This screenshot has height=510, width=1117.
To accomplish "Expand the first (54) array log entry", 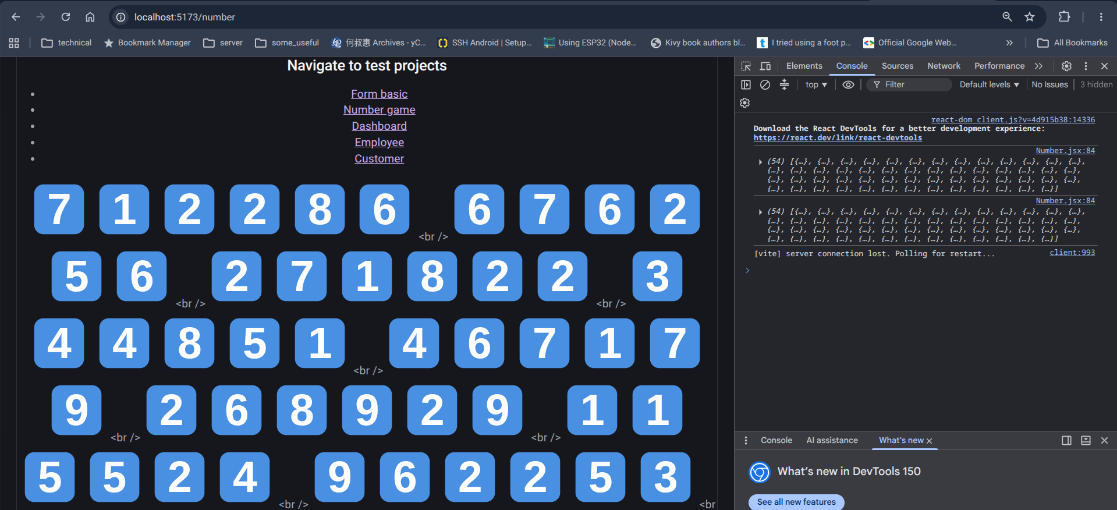I will (760, 161).
